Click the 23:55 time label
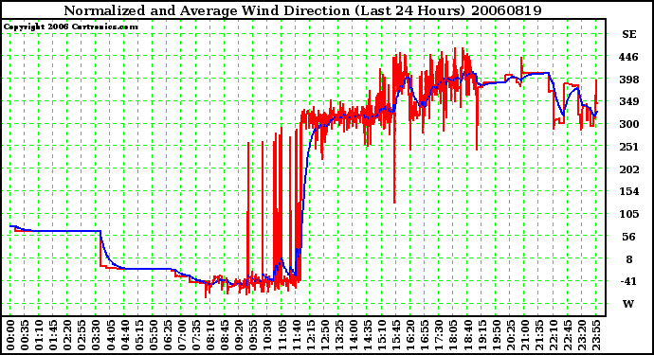Image resolution: width=654 pixels, height=355 pixels. coord(596,335)
